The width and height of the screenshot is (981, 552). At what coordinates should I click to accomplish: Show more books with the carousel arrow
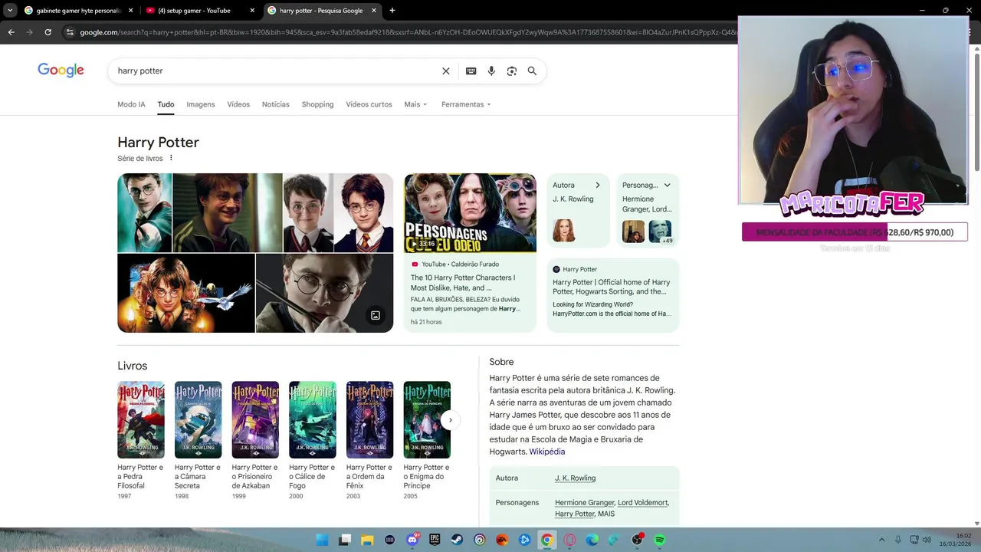(x=451, y=419)
